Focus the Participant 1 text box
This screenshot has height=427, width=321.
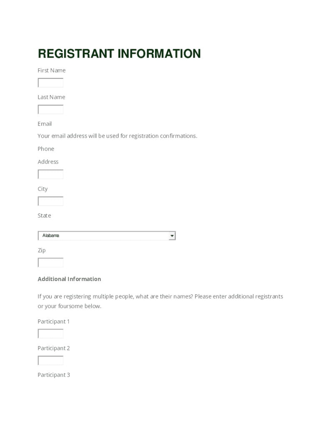50,334
